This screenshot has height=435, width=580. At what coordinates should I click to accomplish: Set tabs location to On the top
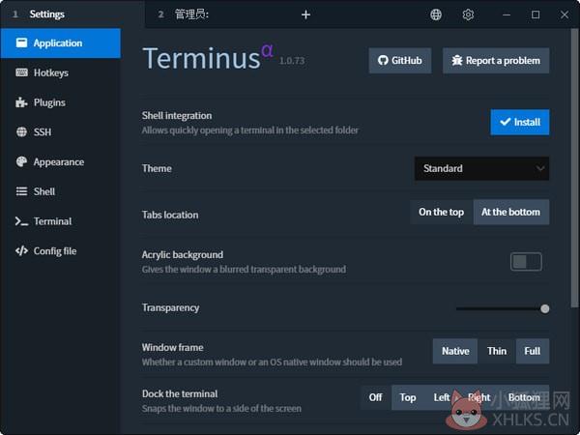[x=442, y=212]
